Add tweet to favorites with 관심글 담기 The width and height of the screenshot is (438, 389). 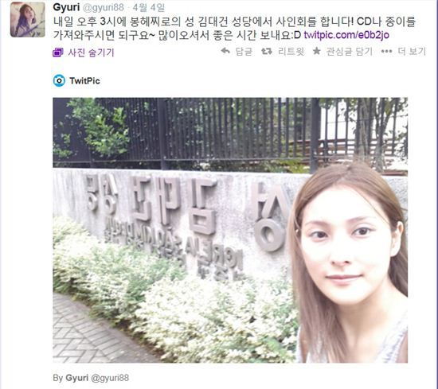(x=349, y=52)
